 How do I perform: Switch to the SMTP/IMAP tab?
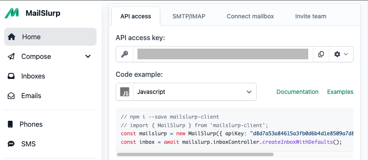tap(189, 16)
